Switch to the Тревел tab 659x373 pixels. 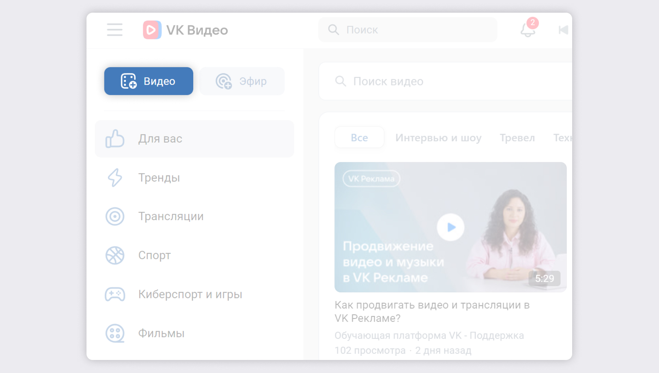517,137
